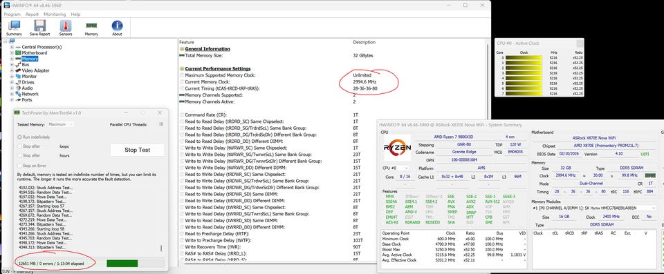Open the CPU #0 selector dropdown

(396, 168)
